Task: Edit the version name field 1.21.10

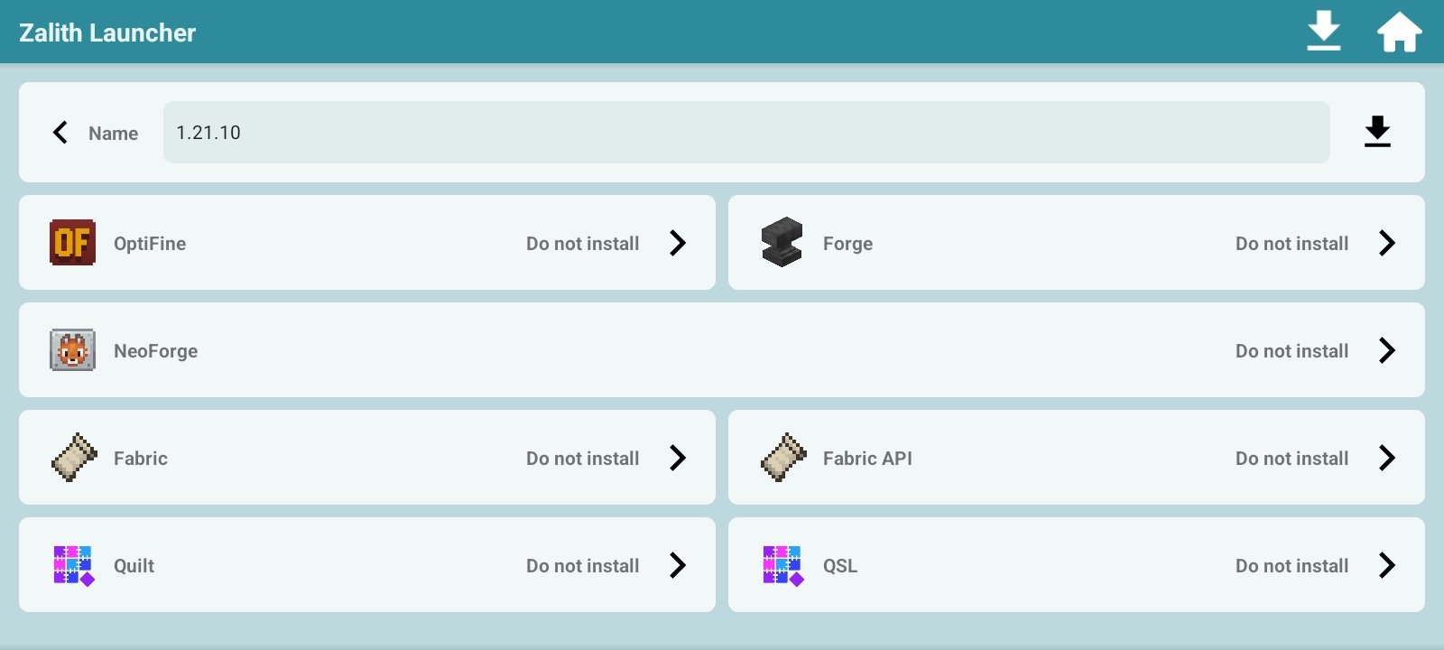Action: coord(745,133)
